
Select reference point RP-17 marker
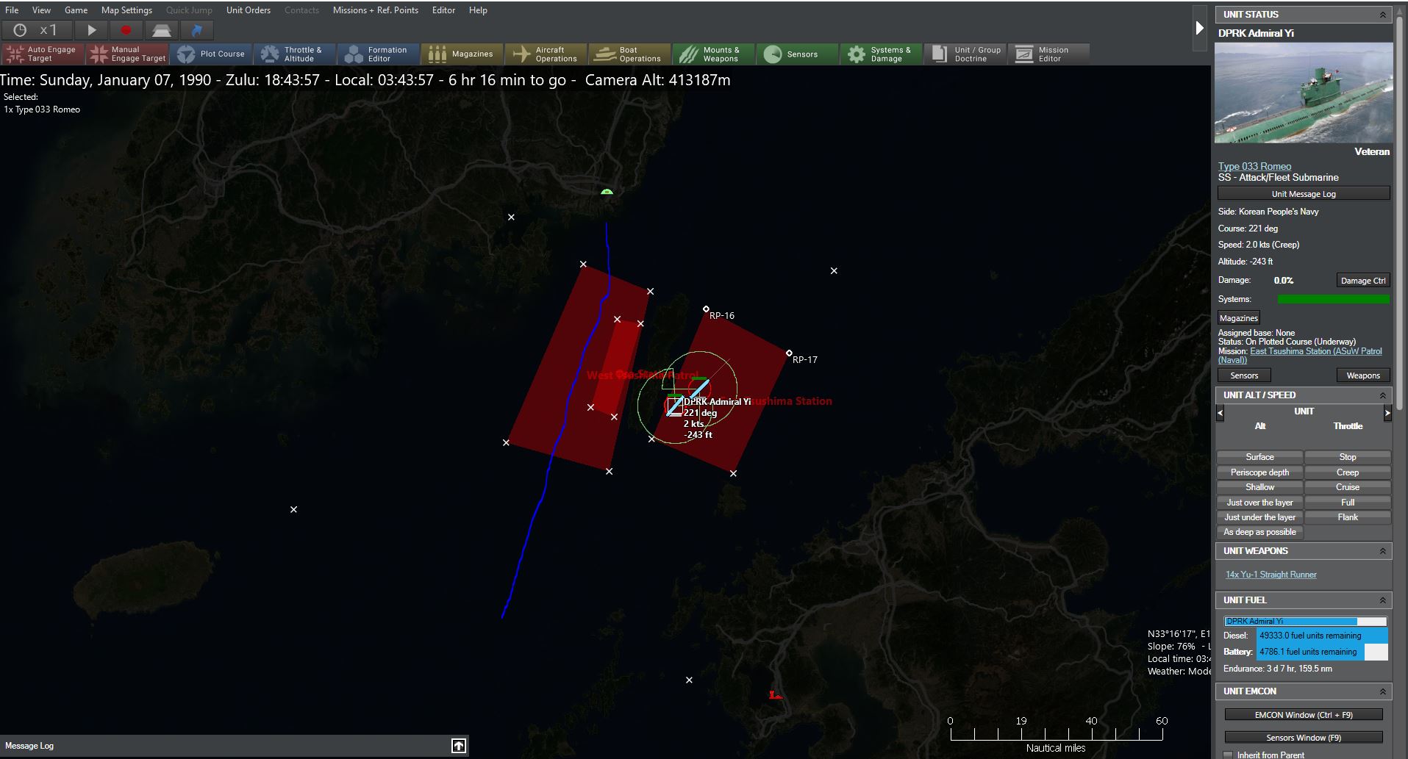pos(789,353)
